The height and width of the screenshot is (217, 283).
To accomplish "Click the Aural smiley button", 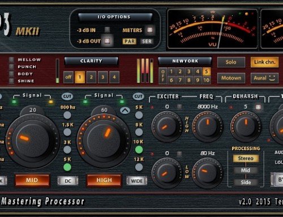I will click(264, 78).
